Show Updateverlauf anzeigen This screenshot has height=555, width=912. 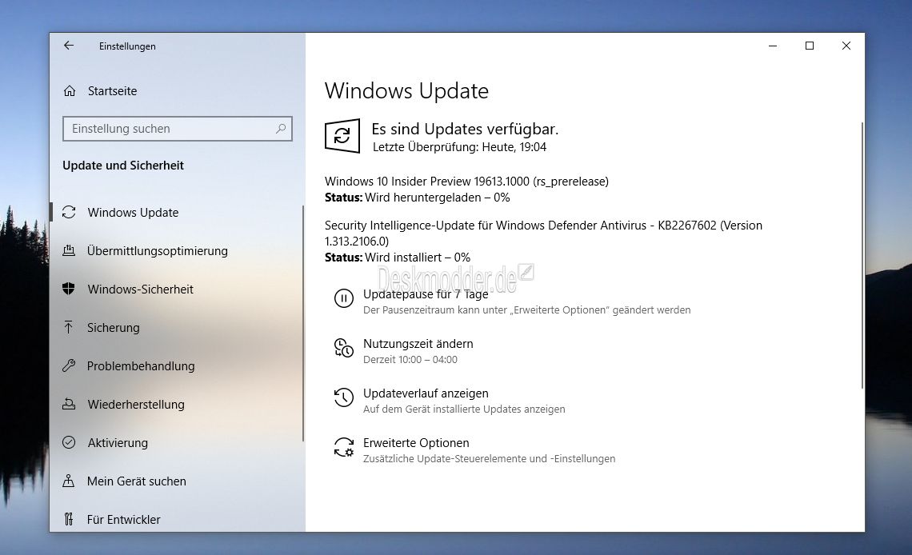point(426,393)
